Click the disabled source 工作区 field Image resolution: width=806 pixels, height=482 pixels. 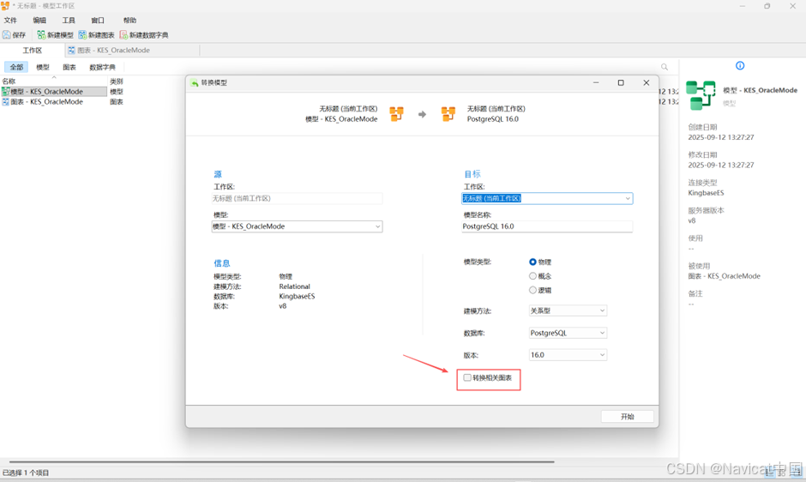point(298,199)
